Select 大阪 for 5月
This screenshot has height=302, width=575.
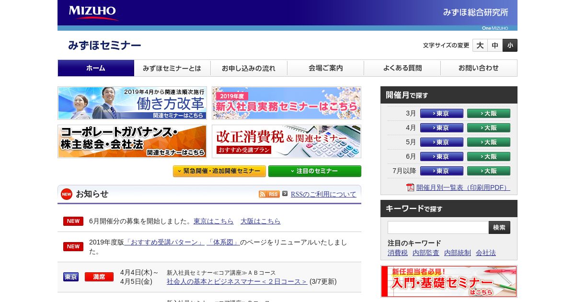pos(489,142)
